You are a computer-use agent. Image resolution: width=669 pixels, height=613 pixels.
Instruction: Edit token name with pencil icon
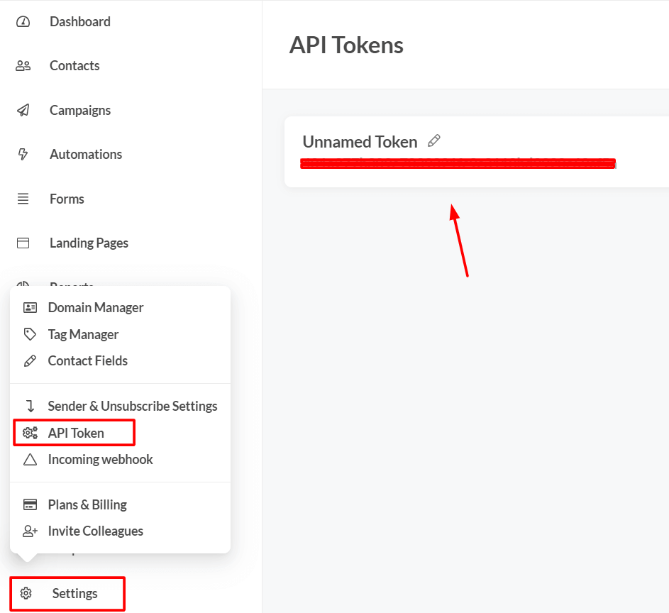click(434, 141)
